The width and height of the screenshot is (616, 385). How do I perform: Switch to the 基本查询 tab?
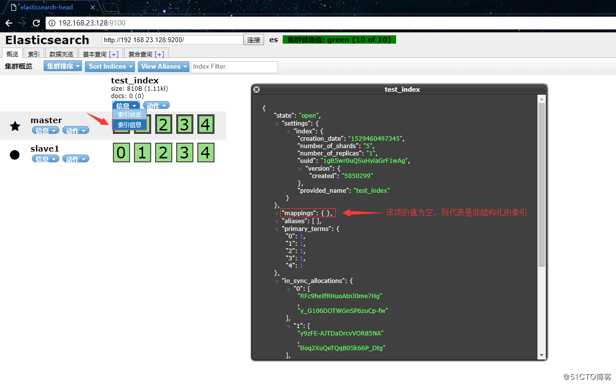101,54
